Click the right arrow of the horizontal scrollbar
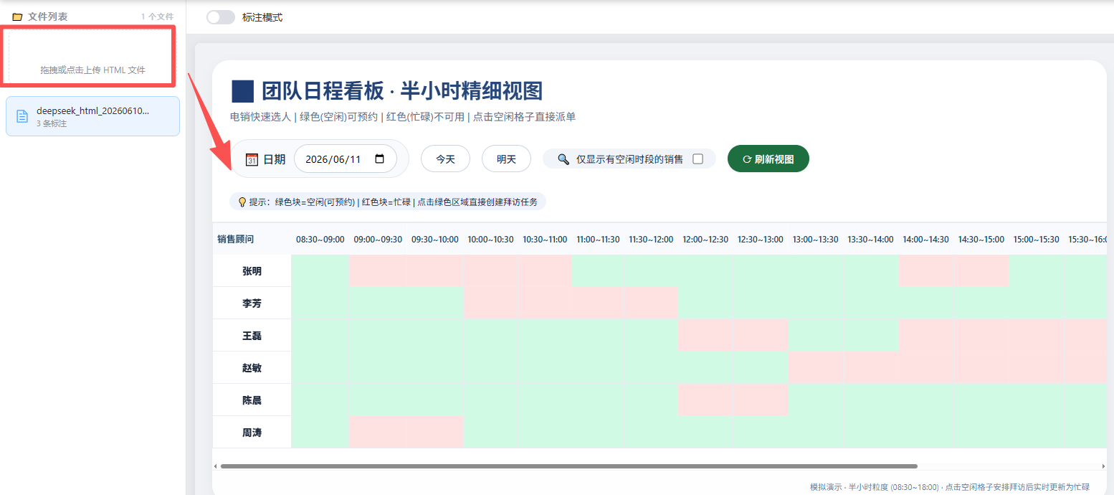Image resolution: width=1114 pixels, height=495 pixels. pos(1104,466)
